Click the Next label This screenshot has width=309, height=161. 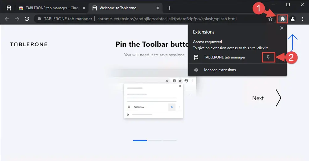[x=258, y=98]
